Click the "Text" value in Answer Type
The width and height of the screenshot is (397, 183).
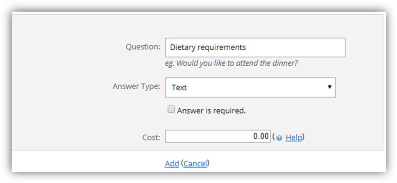(x=179, y=88)
